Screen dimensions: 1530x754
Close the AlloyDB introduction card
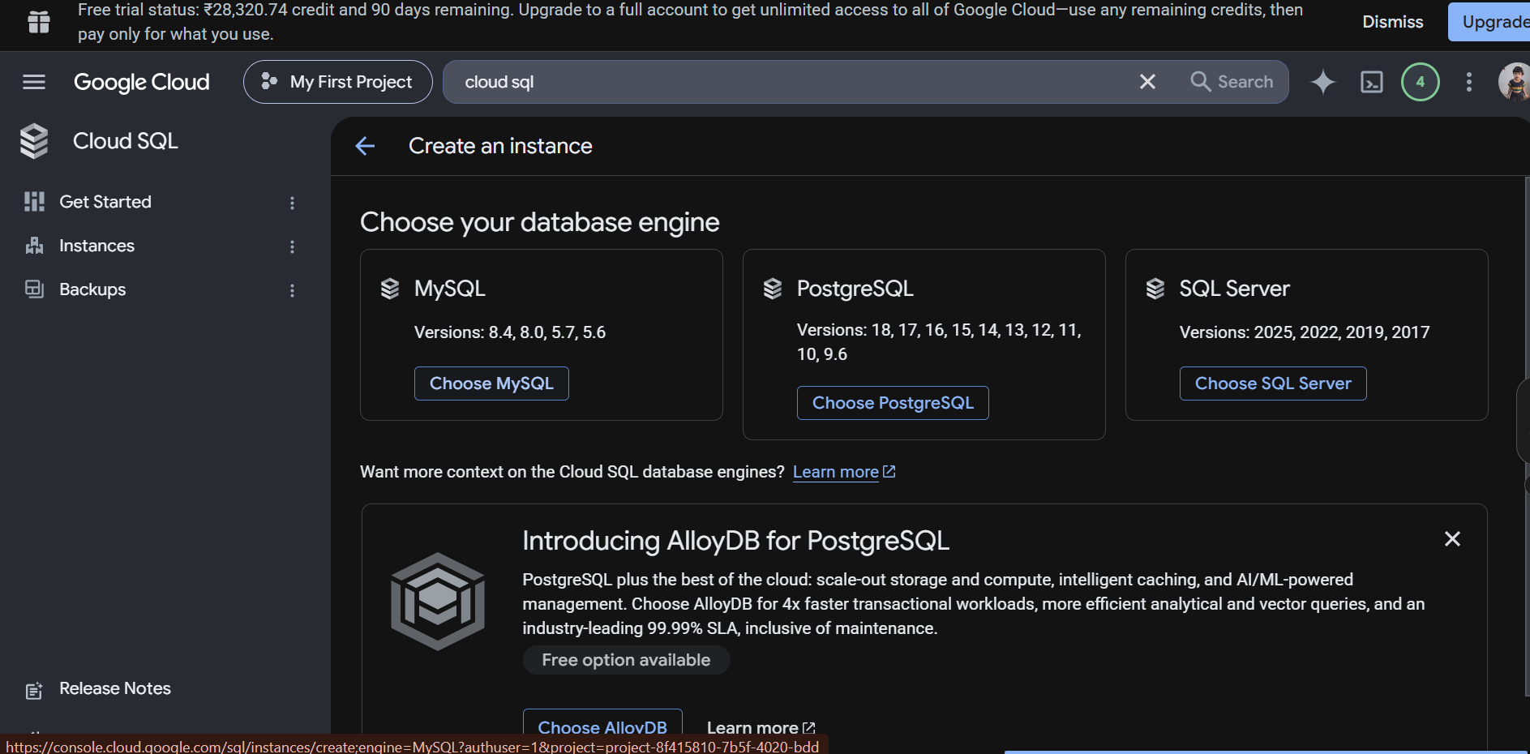point(1452,539)
